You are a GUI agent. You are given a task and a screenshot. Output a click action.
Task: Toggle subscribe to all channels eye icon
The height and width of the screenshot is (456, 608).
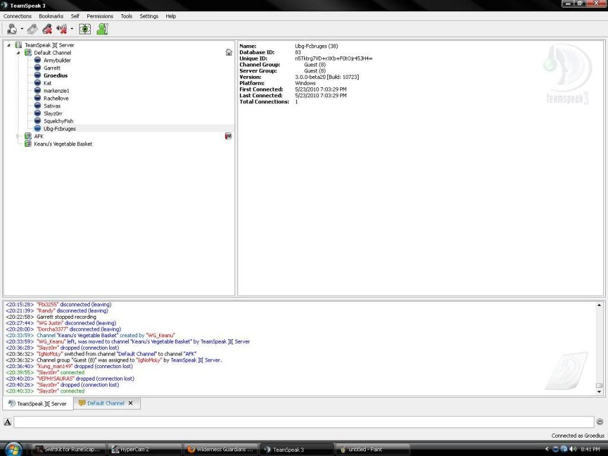(85, 28)
